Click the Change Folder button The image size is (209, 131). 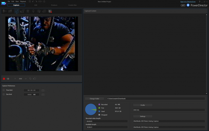click(x=94, y=99)
